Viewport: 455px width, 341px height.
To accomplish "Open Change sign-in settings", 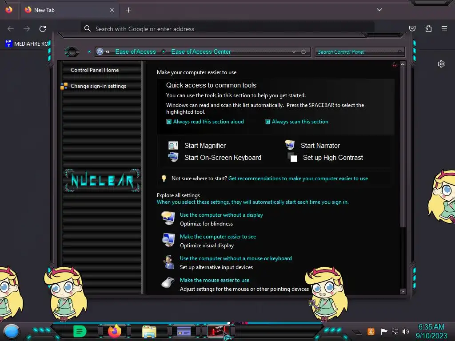I will tap(98, 86).
